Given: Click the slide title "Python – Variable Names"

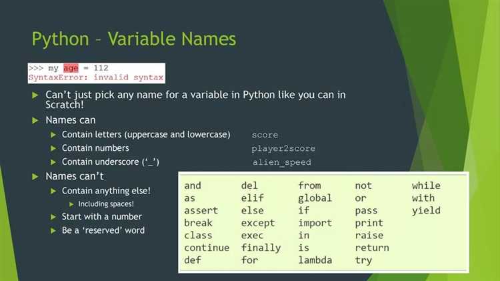Looking at the screenshot, I should pyautogui.click(x=134, y=39).
